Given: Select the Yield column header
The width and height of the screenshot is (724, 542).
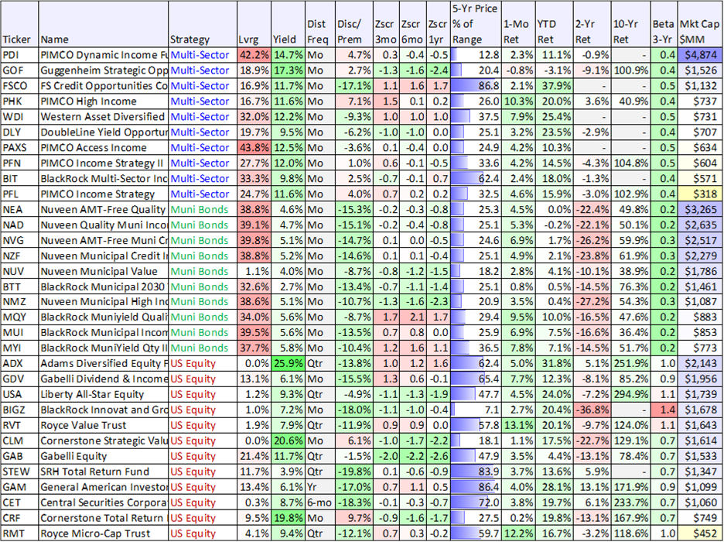Looking at the screenshot, I should [x=288, y=24].
